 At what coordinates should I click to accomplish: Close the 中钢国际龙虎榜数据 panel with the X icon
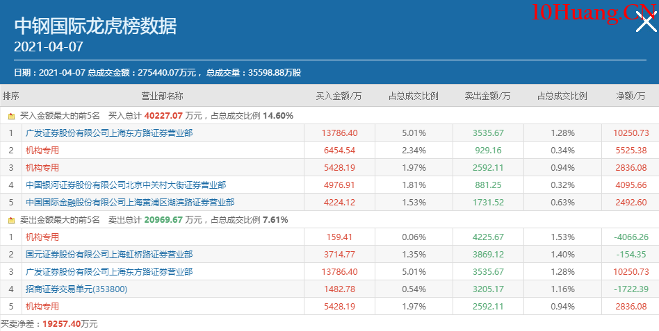pyautogui.click(x=646, y=24)
